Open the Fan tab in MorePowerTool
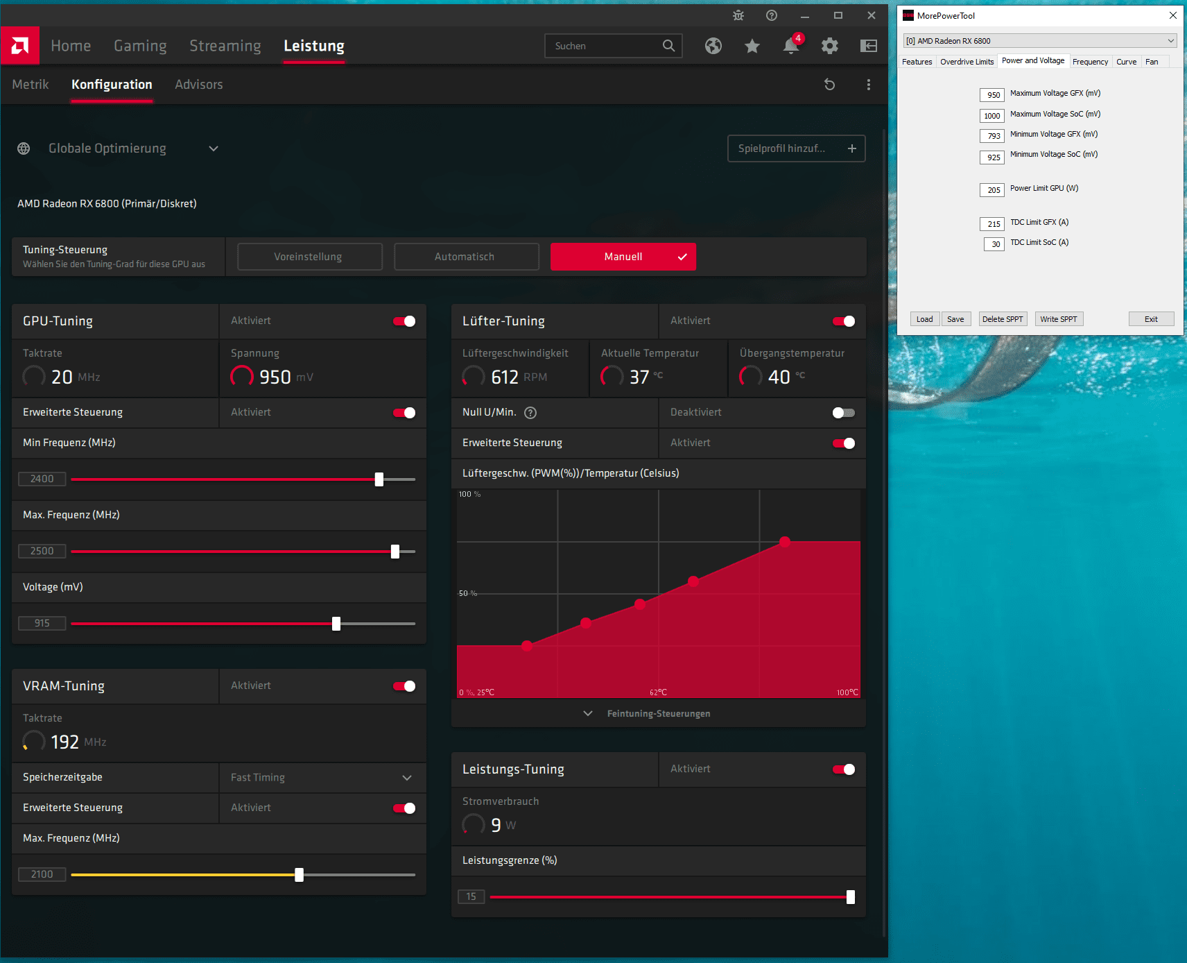This screenshot has width=1187, height=963. coord(1152,62)
